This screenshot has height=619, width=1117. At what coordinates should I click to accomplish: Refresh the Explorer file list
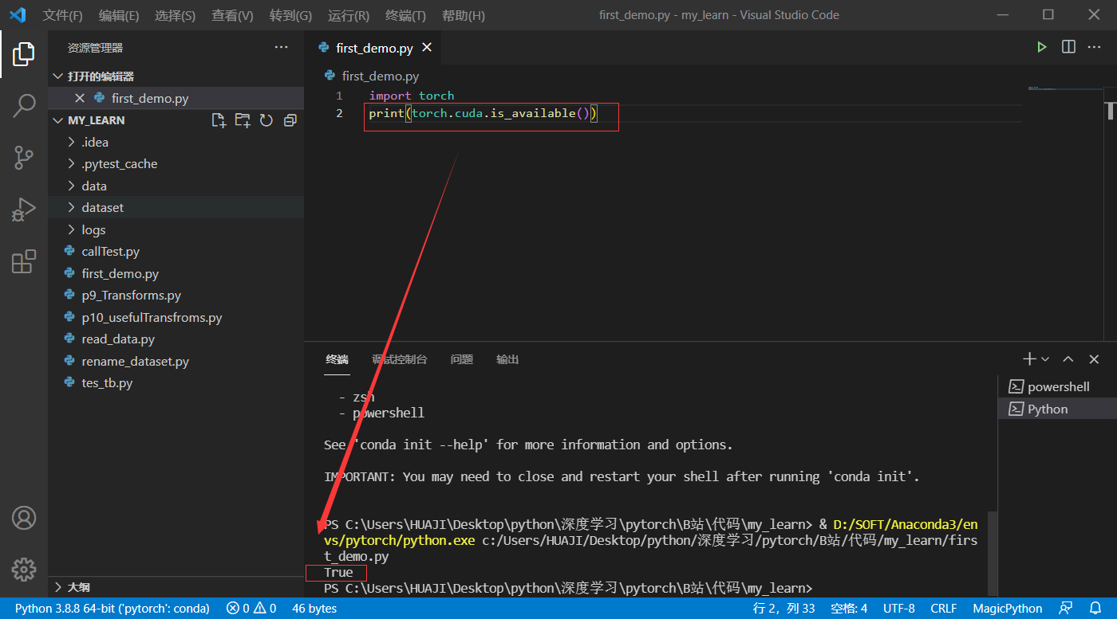[266, 119]
